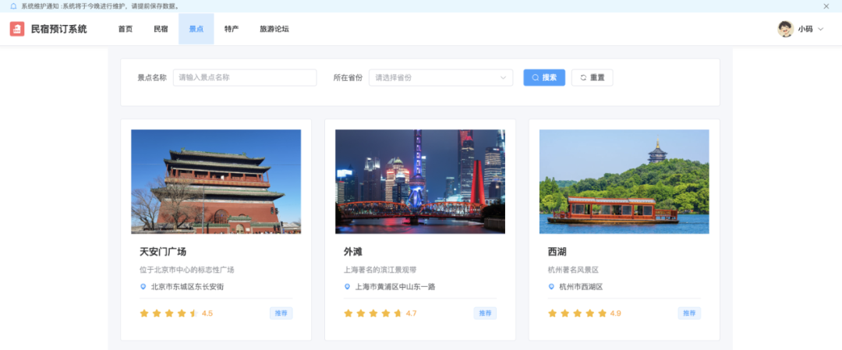Click the 民宿预订系统 site title
Image resolution: width=842 pixels, height=350 pixels.
tap(58, 29)
